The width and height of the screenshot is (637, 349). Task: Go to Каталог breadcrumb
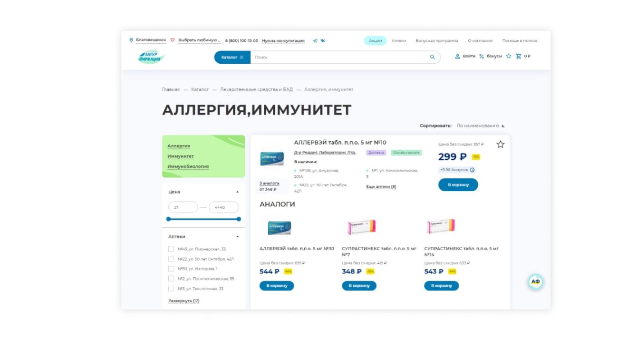[x=200, y=89]
